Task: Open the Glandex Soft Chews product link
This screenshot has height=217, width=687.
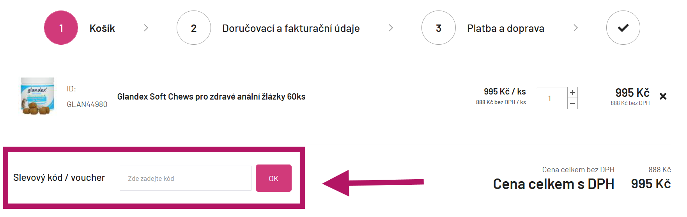Action: [x=211, y=96]
